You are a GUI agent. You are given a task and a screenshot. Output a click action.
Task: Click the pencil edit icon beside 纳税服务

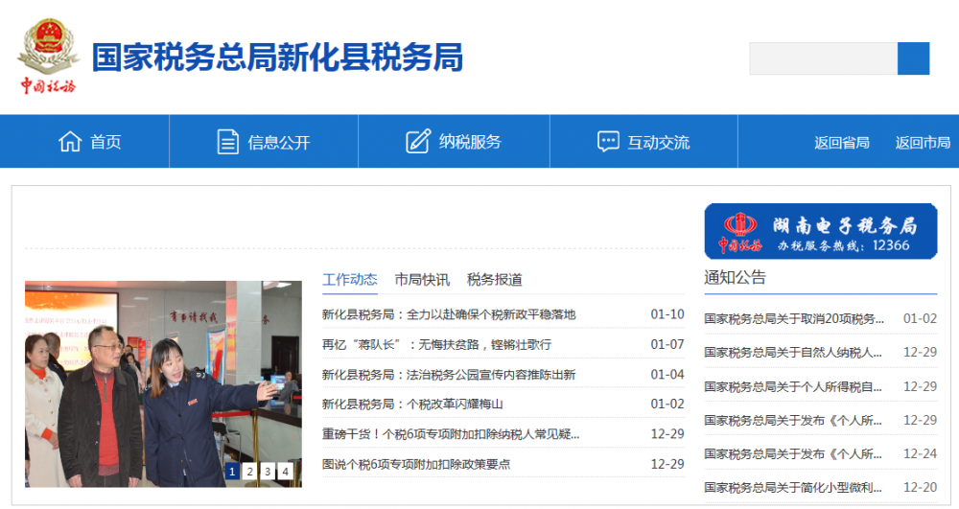point(418,142)
